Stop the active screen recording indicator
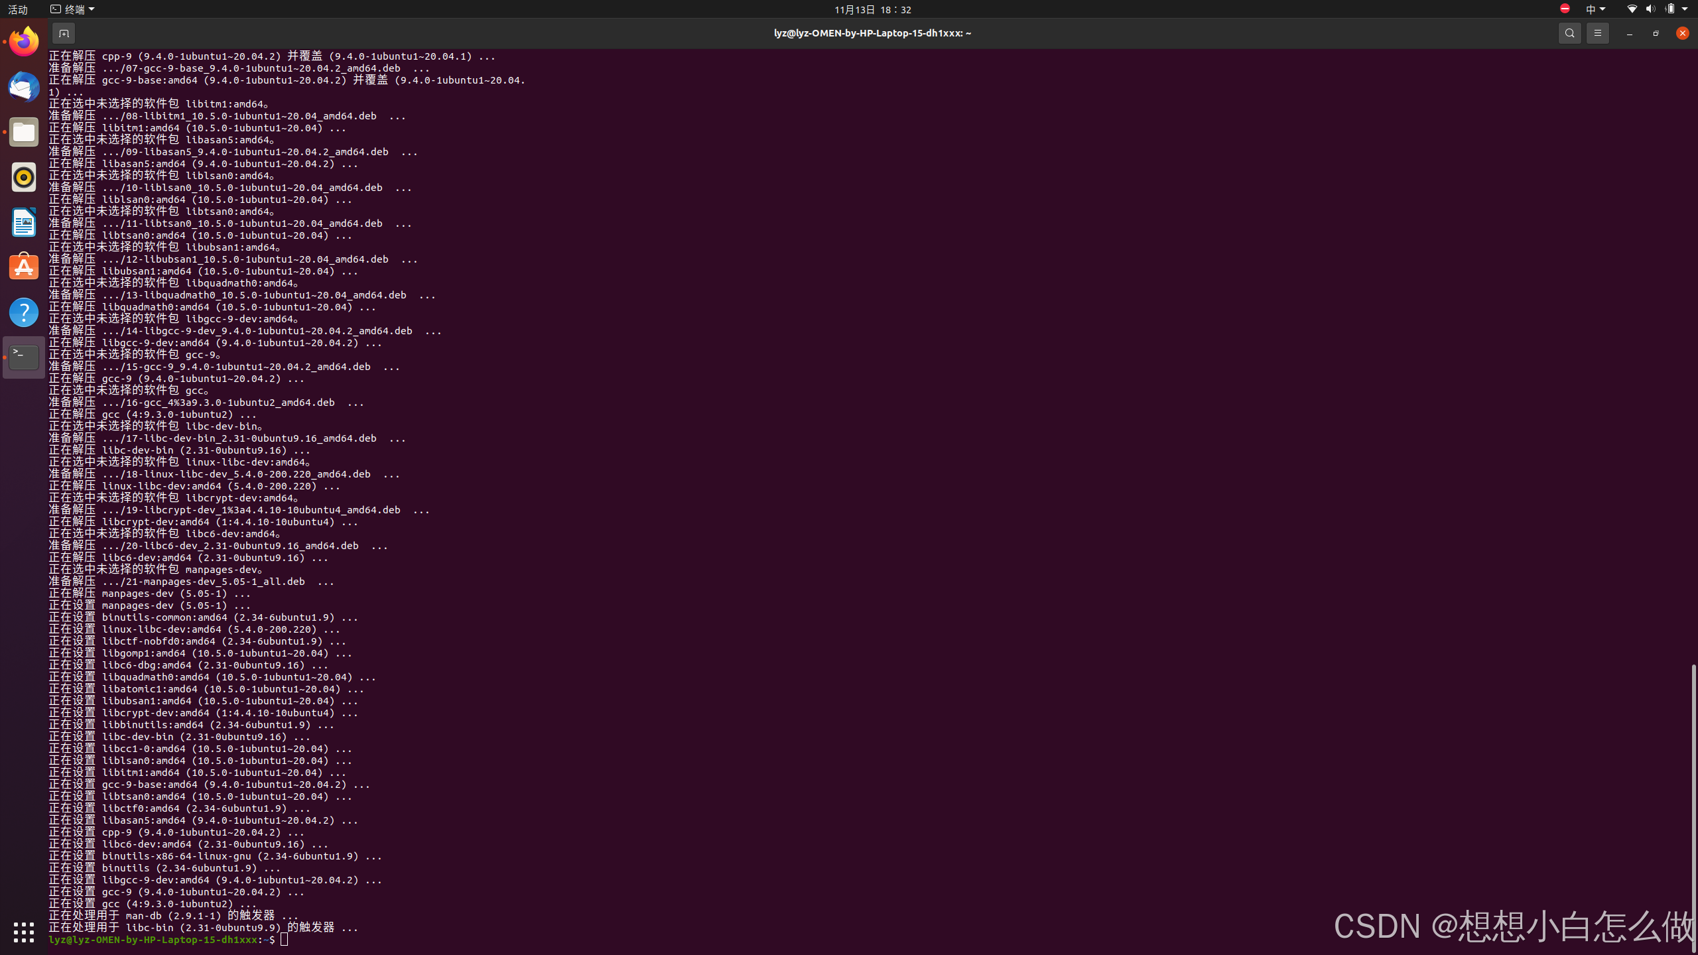 tap(1564, 9)
